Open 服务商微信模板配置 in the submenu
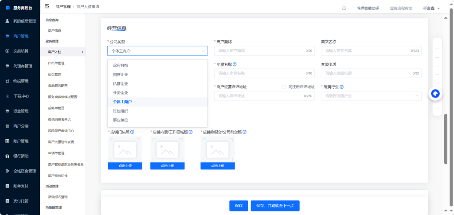Screen dimensions: 454x215 63,97
